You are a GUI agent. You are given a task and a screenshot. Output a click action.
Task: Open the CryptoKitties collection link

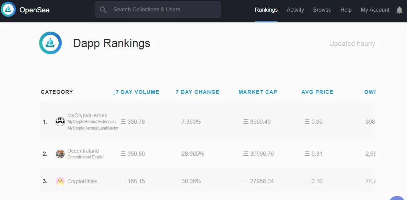coord(82,181)
